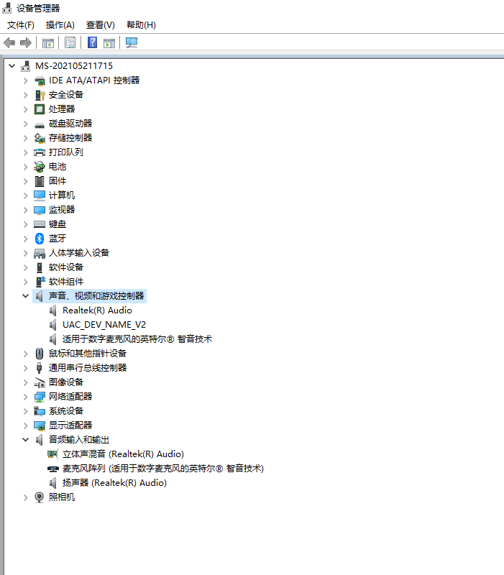Click the 键盘 keyboard icon

pyautogui.click(x=40, y=224)
